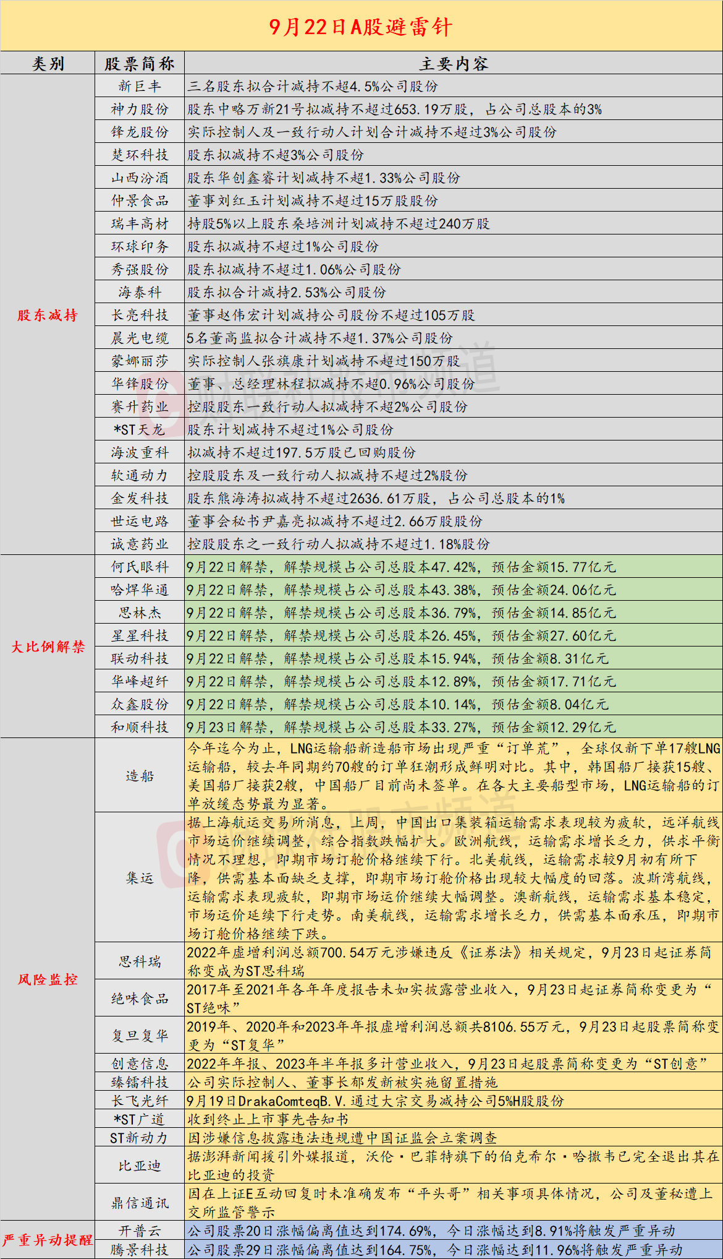Select stock name 复旦复华
Image resolution: width=723 pixels, height=1259 pixels.
coord(140,1036)
